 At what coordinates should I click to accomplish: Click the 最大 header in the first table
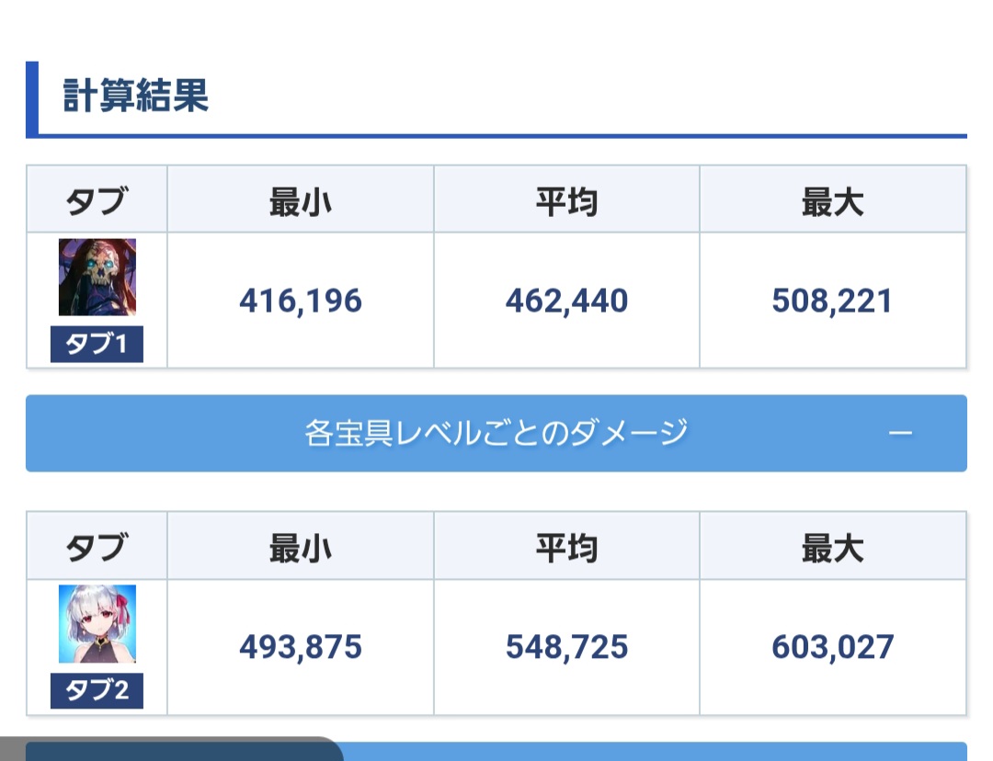click(832, 202)
